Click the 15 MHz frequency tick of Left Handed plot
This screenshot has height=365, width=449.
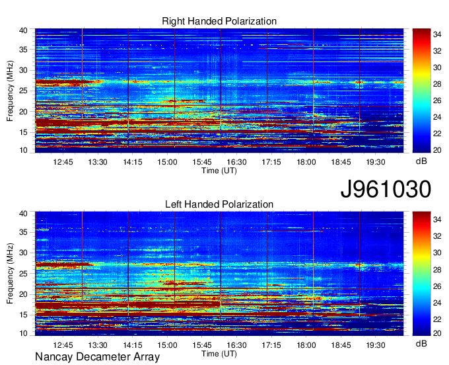(x=23, y=315)
